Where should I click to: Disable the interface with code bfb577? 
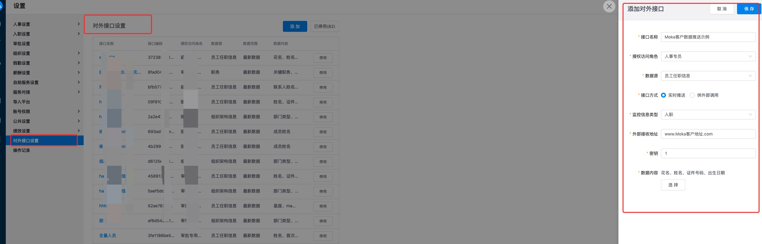coord(323,87)
